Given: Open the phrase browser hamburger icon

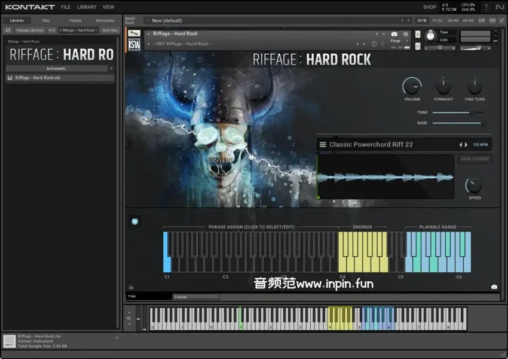Looking at the screenshot, I should click(323, 144).
